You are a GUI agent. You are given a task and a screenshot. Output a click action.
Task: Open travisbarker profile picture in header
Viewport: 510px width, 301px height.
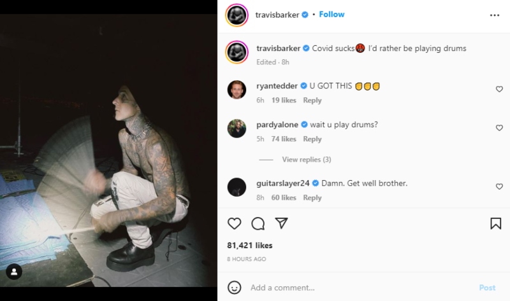(237, 15)
